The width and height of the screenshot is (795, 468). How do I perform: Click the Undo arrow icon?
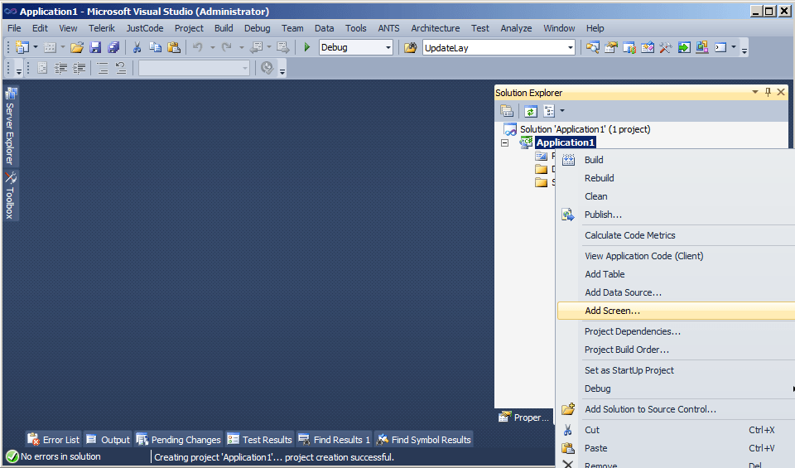pos(198,48)
